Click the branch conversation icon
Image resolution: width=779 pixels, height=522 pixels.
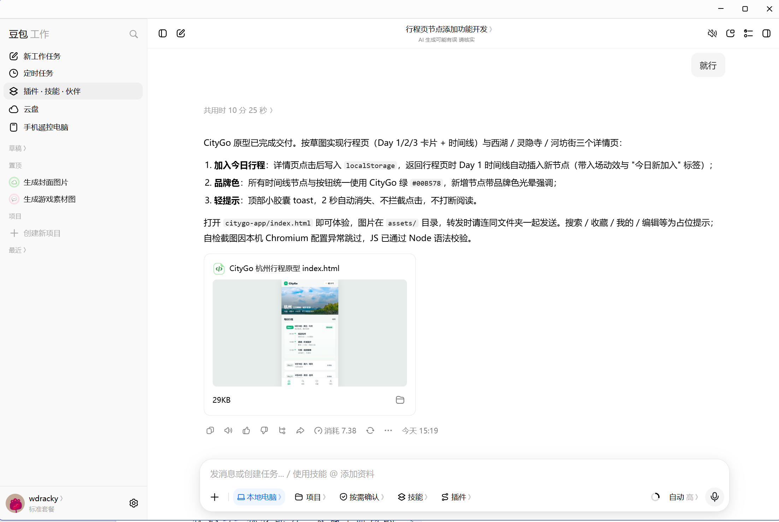coord(282,430)
